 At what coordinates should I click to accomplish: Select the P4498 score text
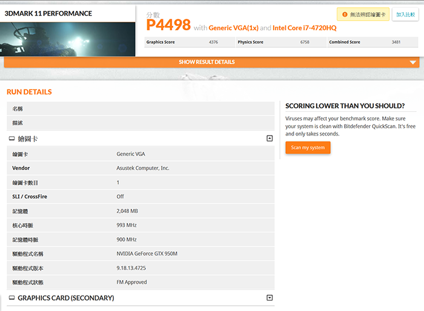pyautogui.click(x=168, y=25)
